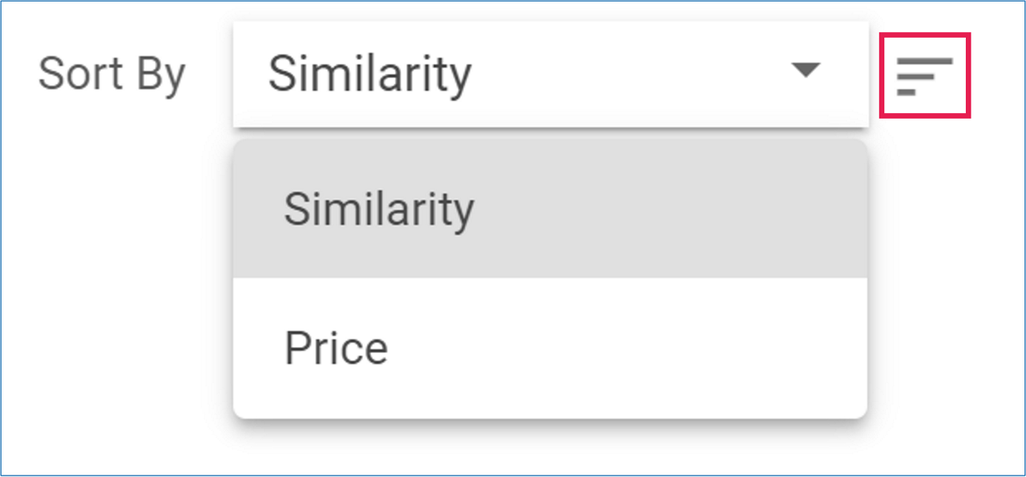The height and width of the screenshot is (477, 1026).
Task: Select the Similarity option in the list
Action: (550, 209)
